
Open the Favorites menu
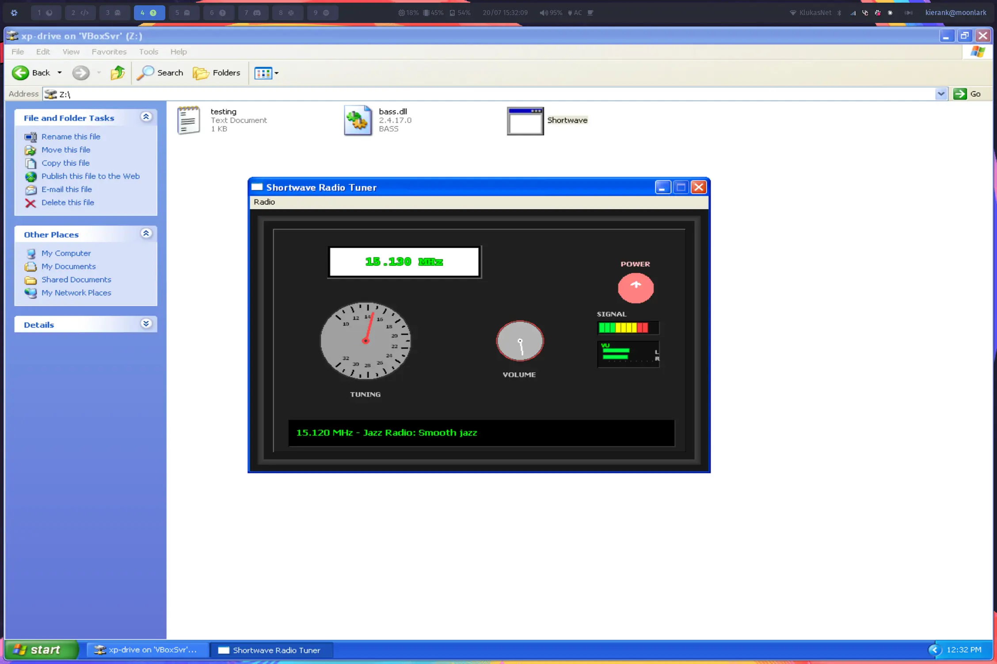[109, 52]
